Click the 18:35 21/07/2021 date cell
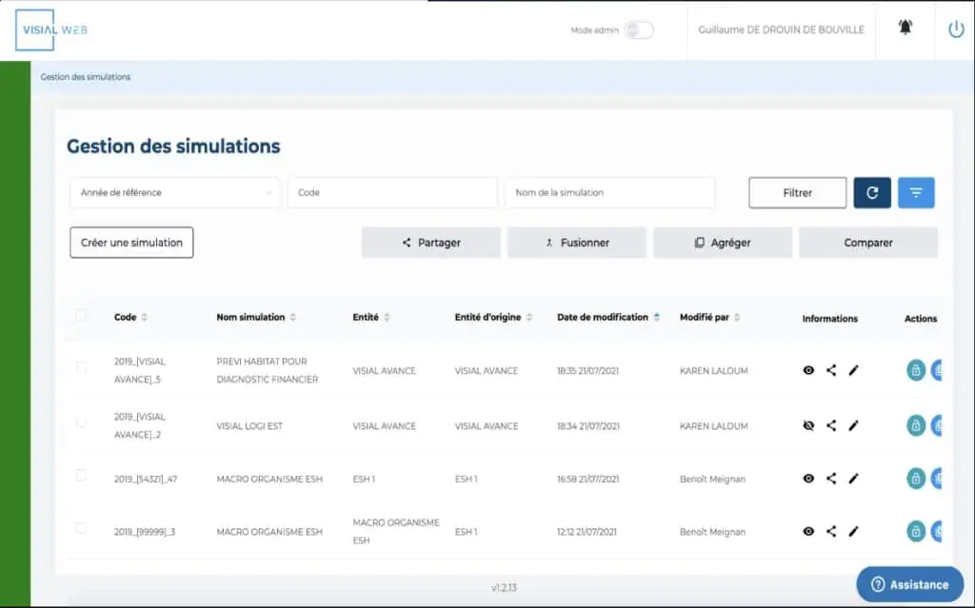The height and width of the screenshot is (608, 975). pyautogui.click(x=587, y=370)
